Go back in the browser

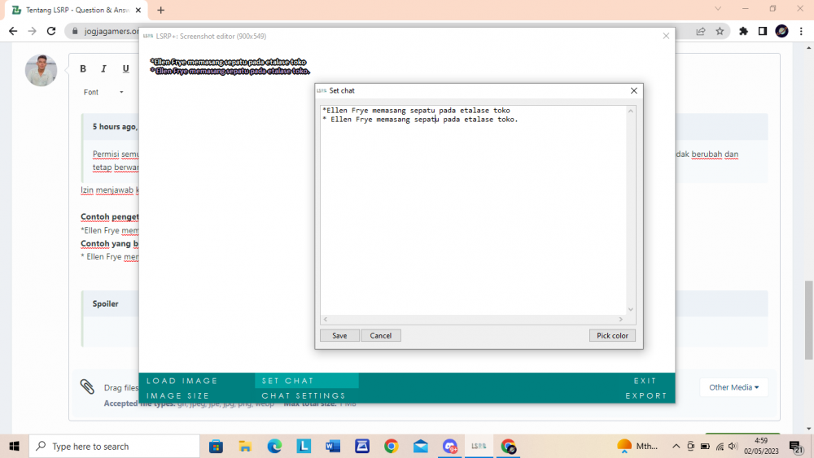click(x=13, y=31)
